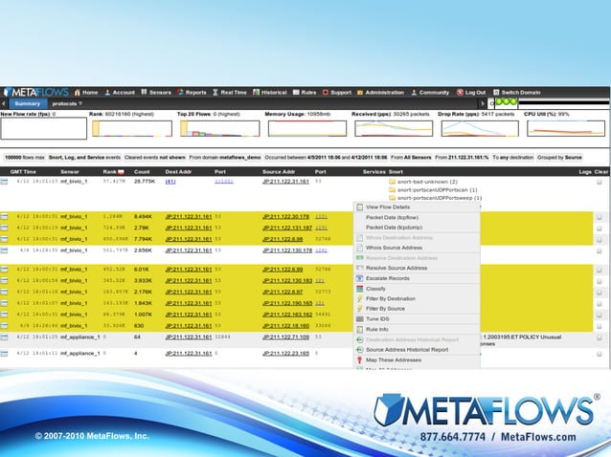Click the green status indicator circles
The height and width of the screenshot is (457, 611).
tap(507, 101)
